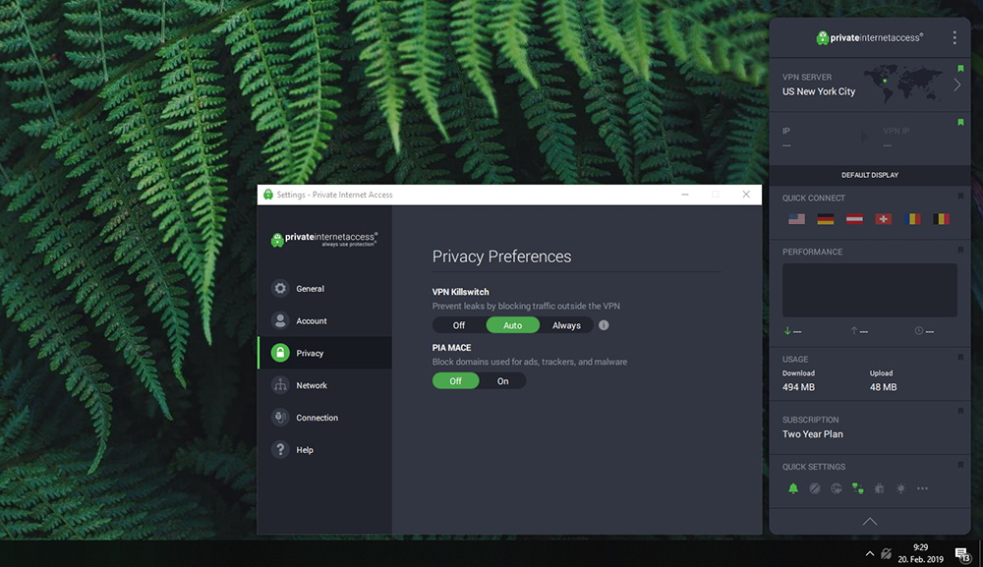Toggle bookmark on Quick Settings tile
Viewport: 983px width, 567px height.
960,465
